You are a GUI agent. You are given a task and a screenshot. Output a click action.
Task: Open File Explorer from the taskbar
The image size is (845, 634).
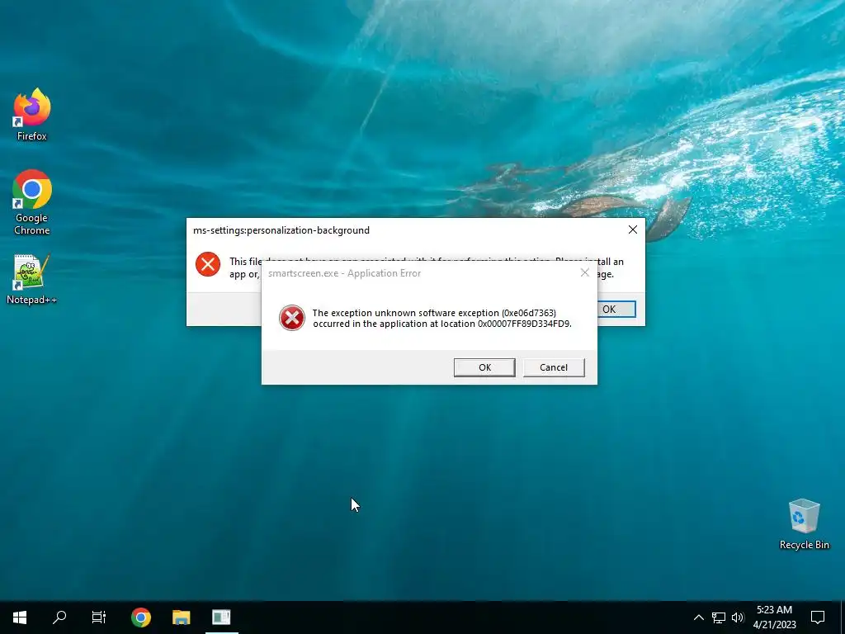point(181,617)
